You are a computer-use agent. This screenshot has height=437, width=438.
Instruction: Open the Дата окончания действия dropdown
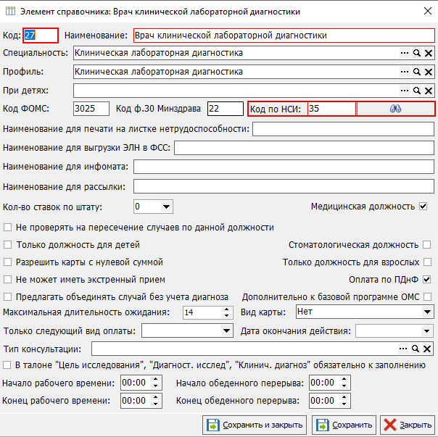point(427,331)
